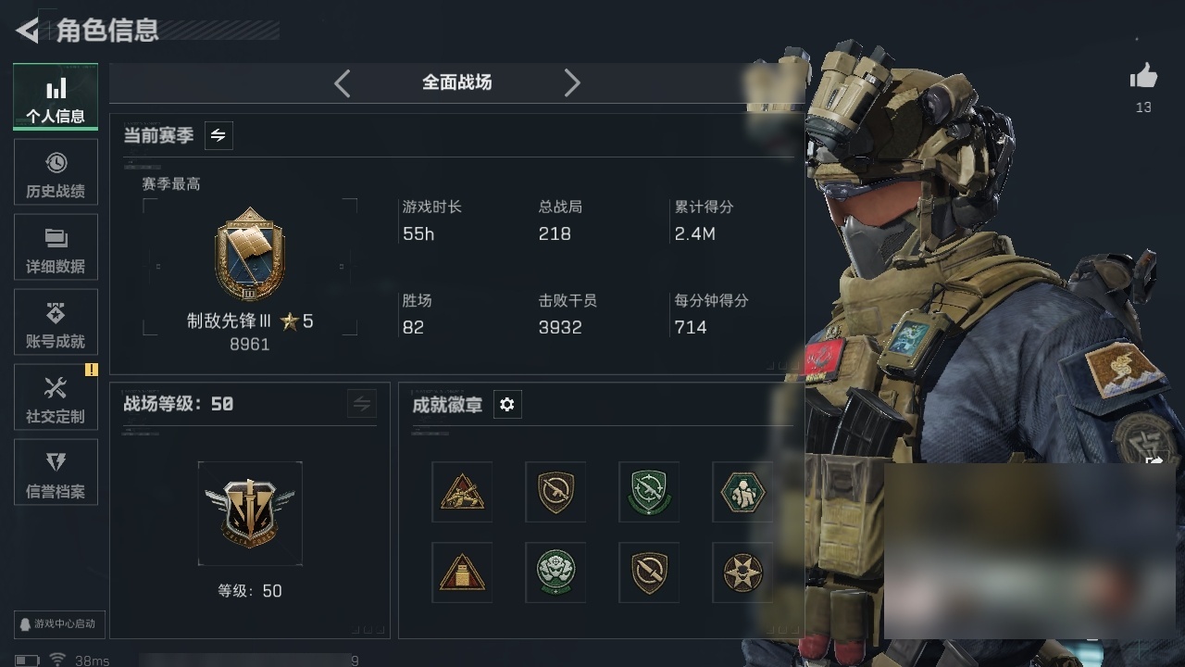Open the 历史战绩 history tab
The image size is (1185, 667).
56,172
